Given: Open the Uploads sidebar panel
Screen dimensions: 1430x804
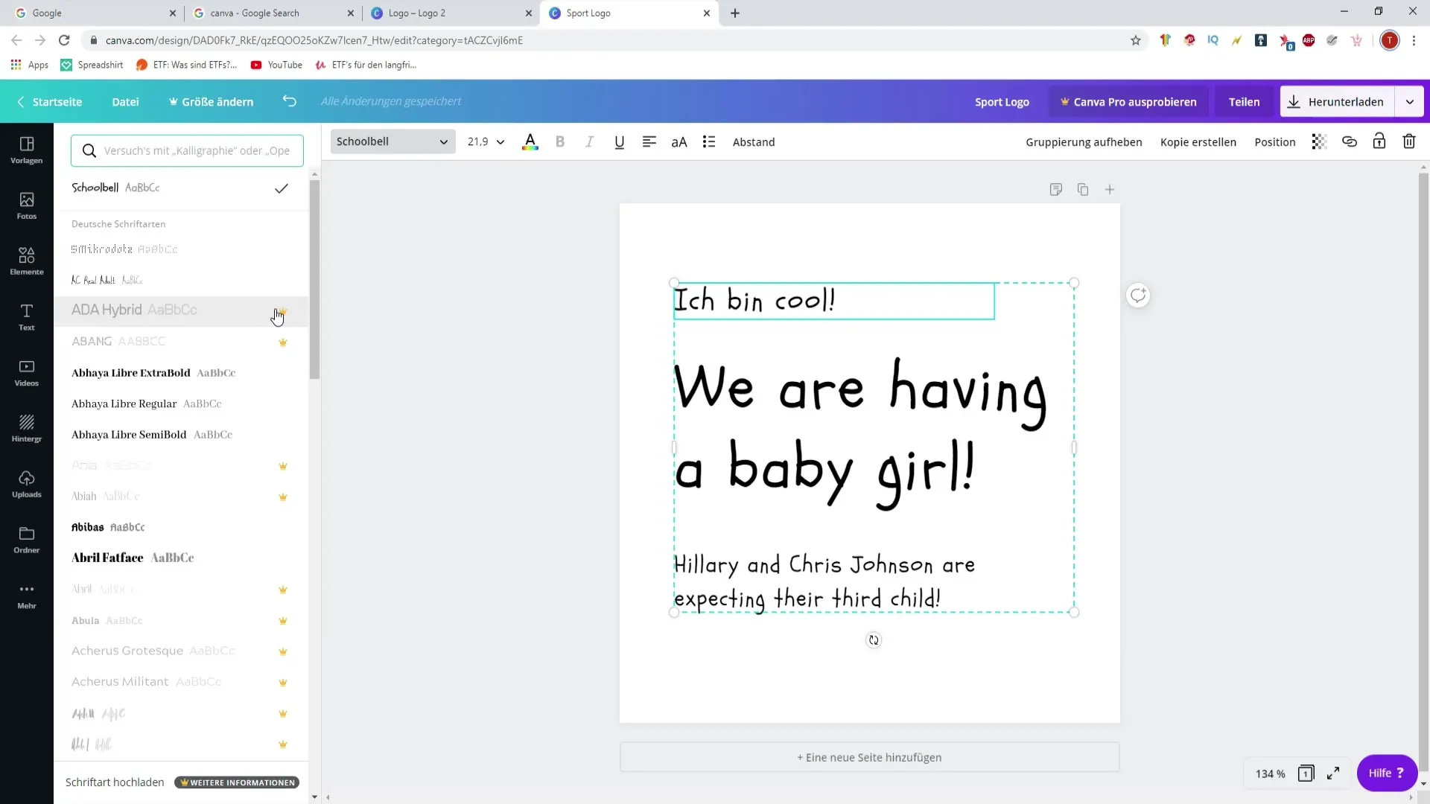Looking at the screenshot, I should point(27,485).
